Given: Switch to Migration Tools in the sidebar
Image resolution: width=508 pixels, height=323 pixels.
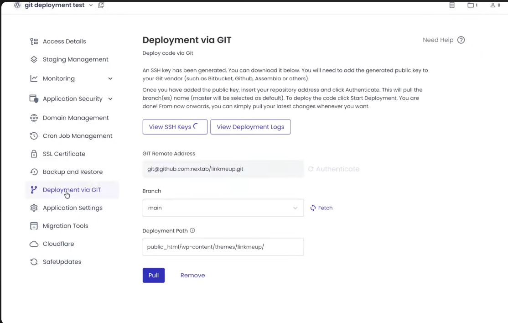Looking at the screenshot, I should (65, 225).
